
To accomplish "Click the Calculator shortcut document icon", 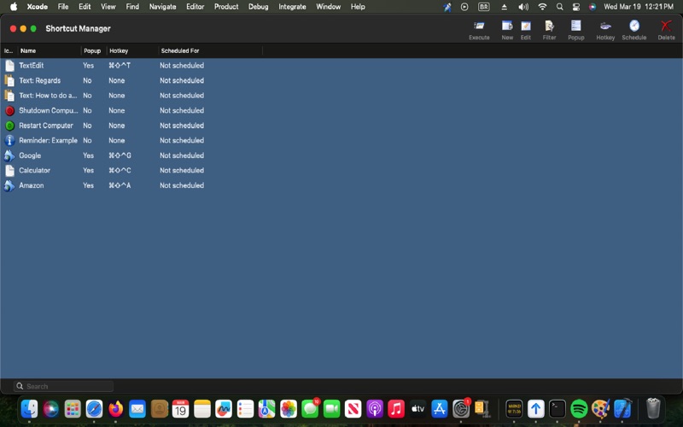I will point(9,170).
